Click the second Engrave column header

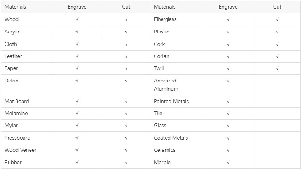click(228, 7)
